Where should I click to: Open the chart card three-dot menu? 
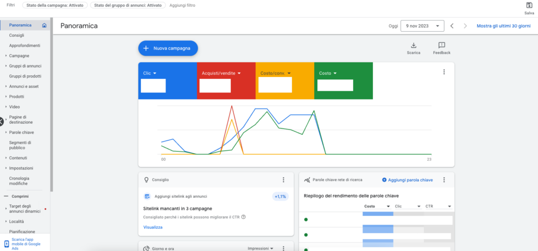click(x=444, y=72)
